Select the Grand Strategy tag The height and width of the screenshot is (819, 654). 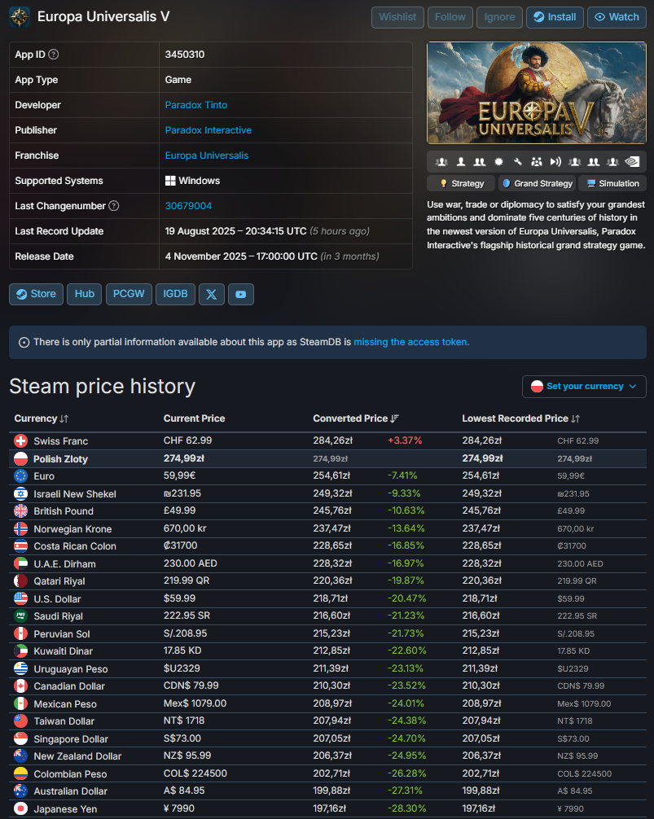click(x=537, y=183)
